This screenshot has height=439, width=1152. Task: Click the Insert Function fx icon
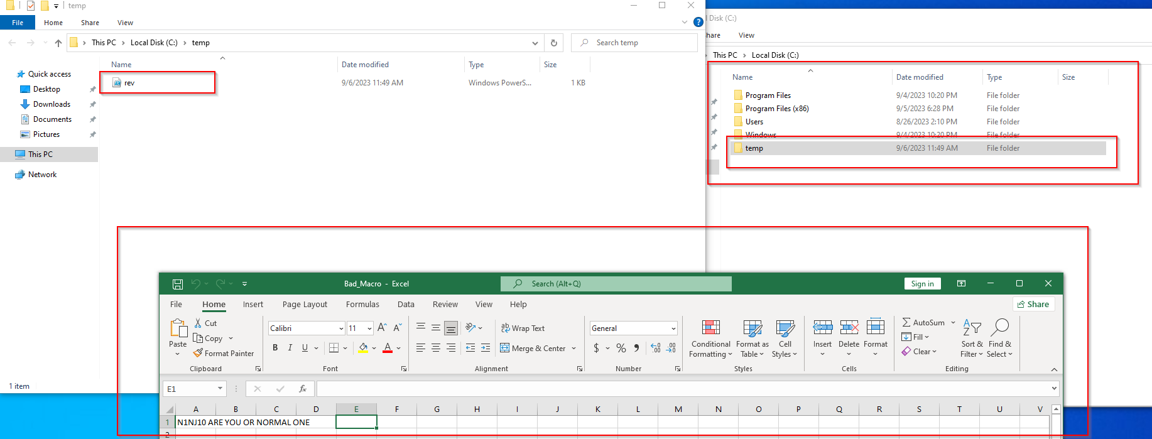303,389
